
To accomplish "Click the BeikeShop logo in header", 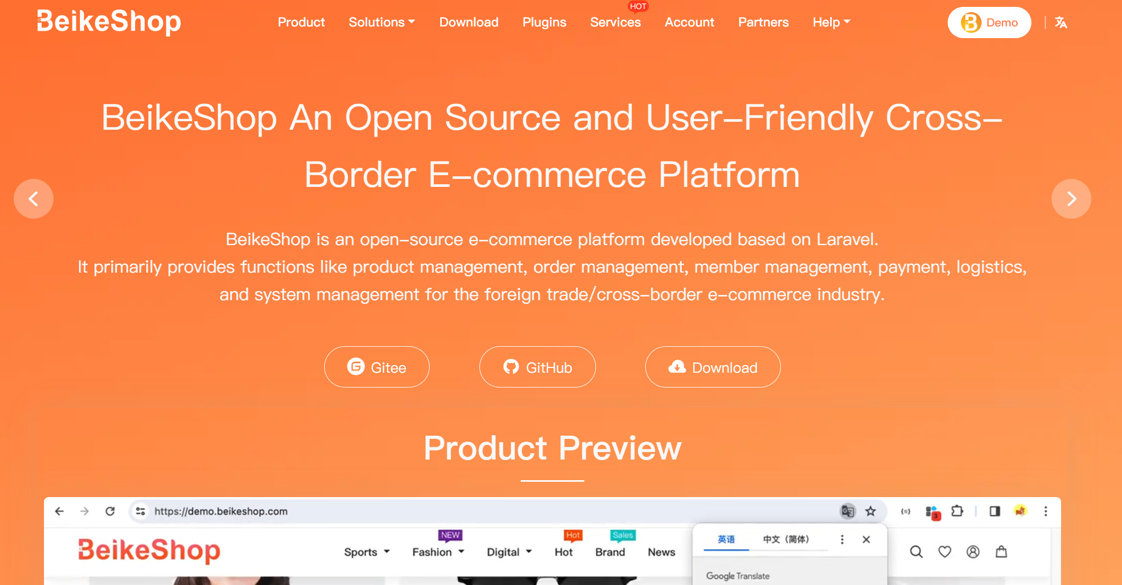I will click(x=109, y=22).
